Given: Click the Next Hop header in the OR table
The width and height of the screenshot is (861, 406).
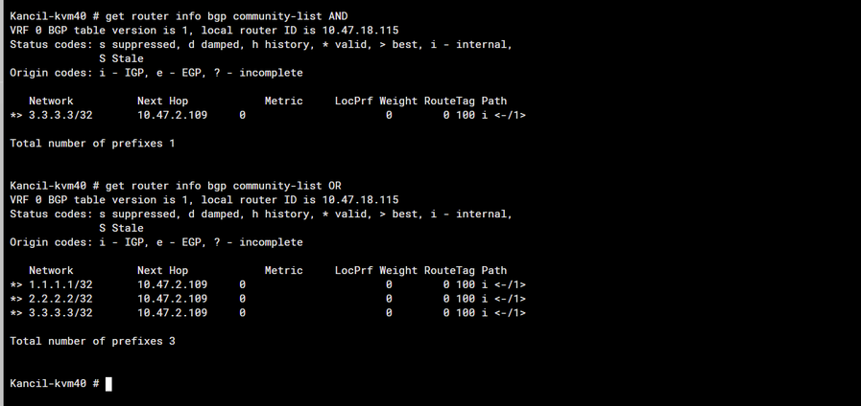Looking at the screenshot, I should [162, 270].
